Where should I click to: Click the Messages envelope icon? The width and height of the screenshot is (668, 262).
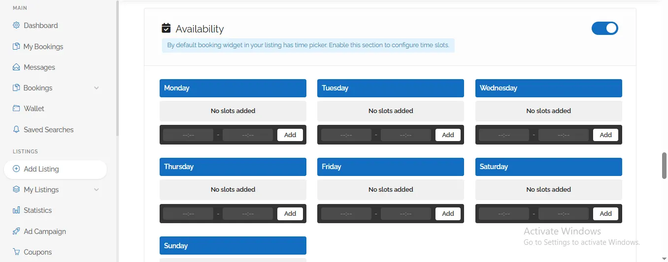[16, 67]
